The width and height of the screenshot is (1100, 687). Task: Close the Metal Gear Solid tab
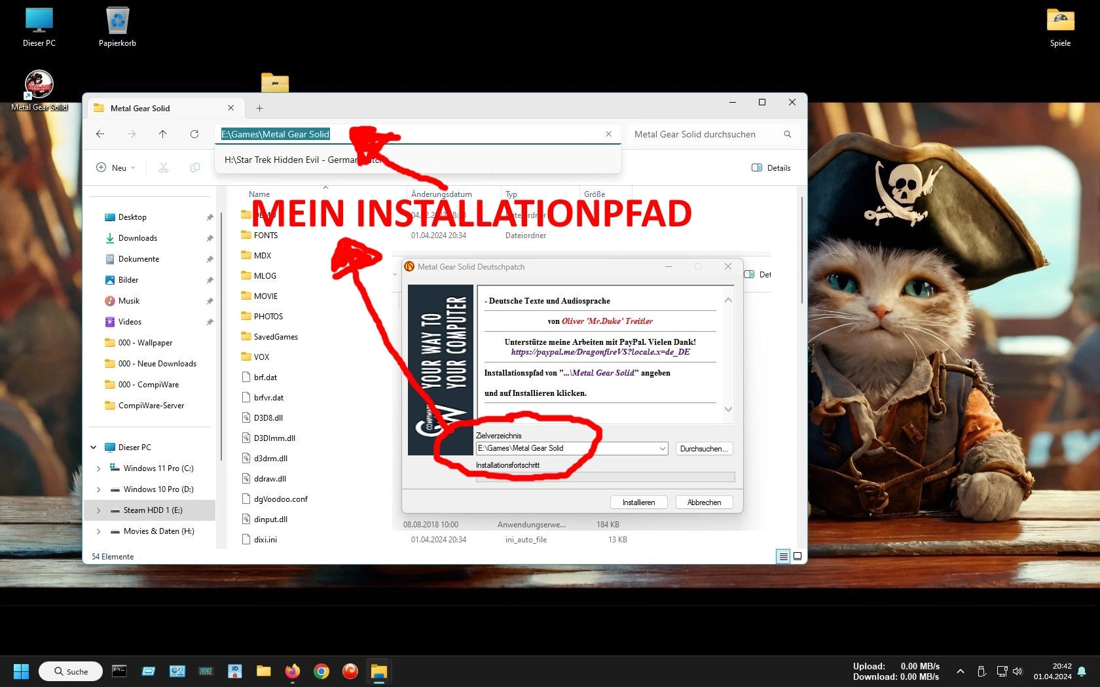pyautogui.click(x=230, y=108)
